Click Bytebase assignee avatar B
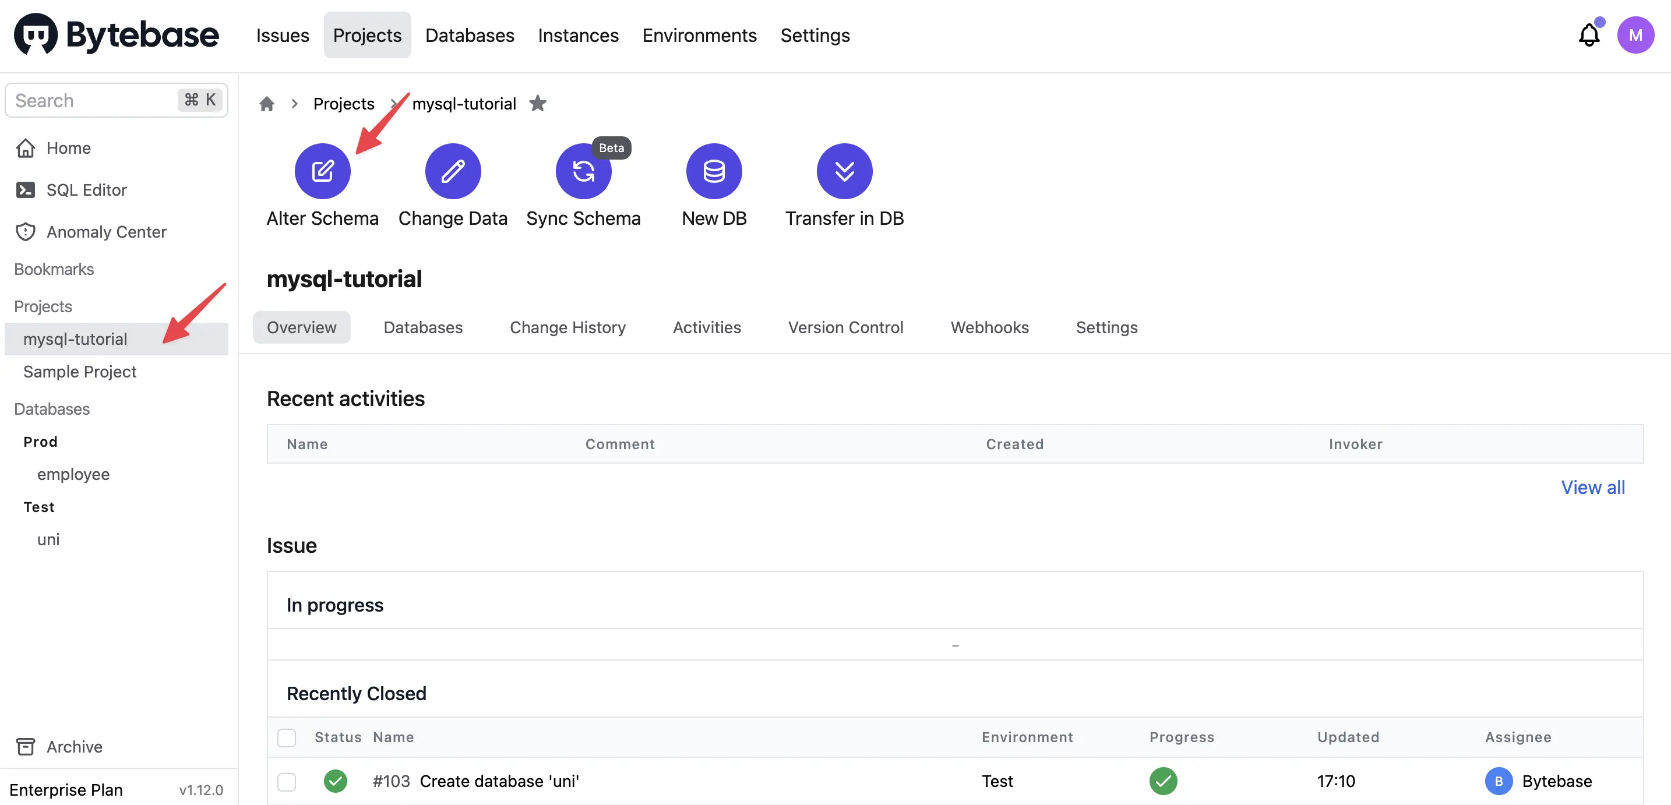This screenshot has width=1671, height=805. (x=1499, y=781)
